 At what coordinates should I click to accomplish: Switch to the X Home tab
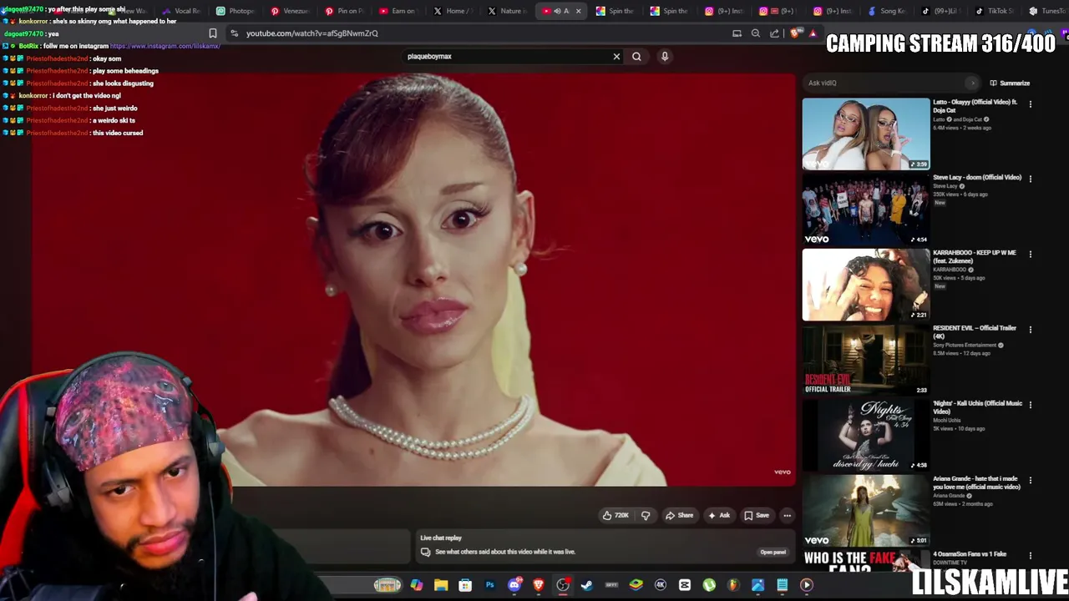click(453, 11)
